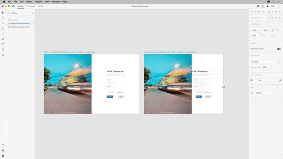Open the document title dropdown arrow
283x159 pixels.
pos(151,6)
